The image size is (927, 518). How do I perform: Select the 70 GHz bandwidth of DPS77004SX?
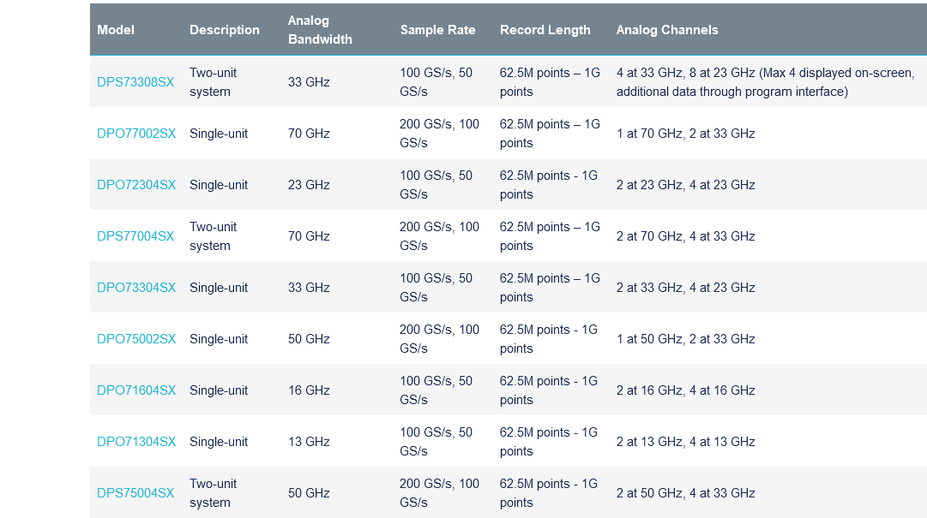(309, 236)
